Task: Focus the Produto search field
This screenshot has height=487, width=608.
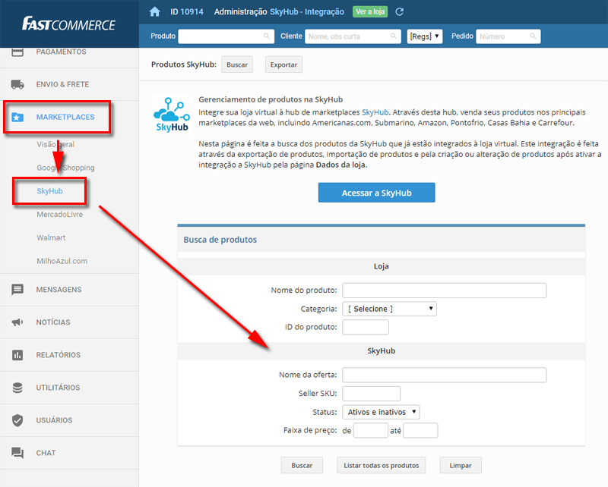Action: (226, 36)
